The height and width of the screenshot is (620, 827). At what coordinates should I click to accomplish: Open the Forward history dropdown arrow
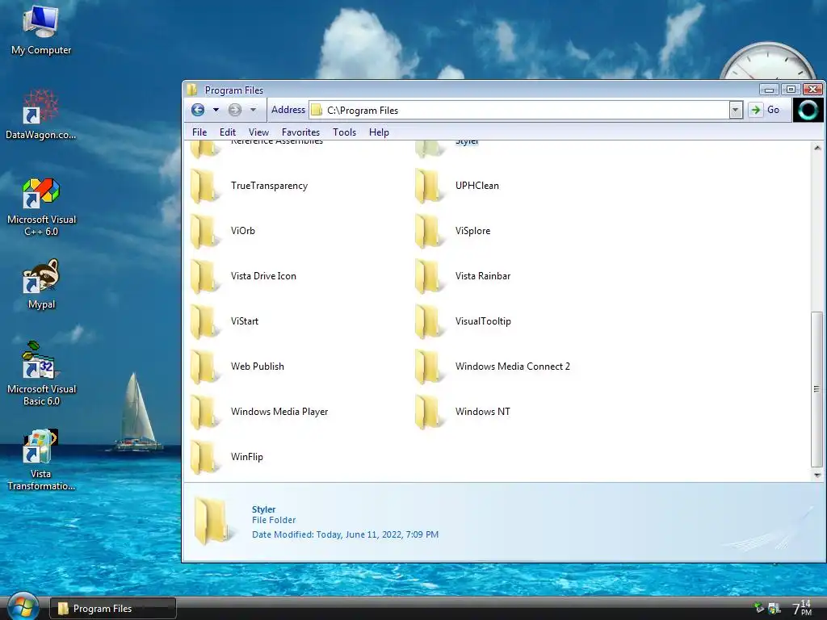coord(253,110)
